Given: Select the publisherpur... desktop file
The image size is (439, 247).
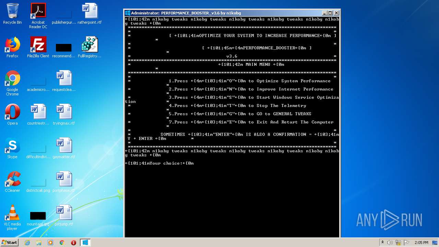Looking at the screenshot, I should [x=64, y=16].
